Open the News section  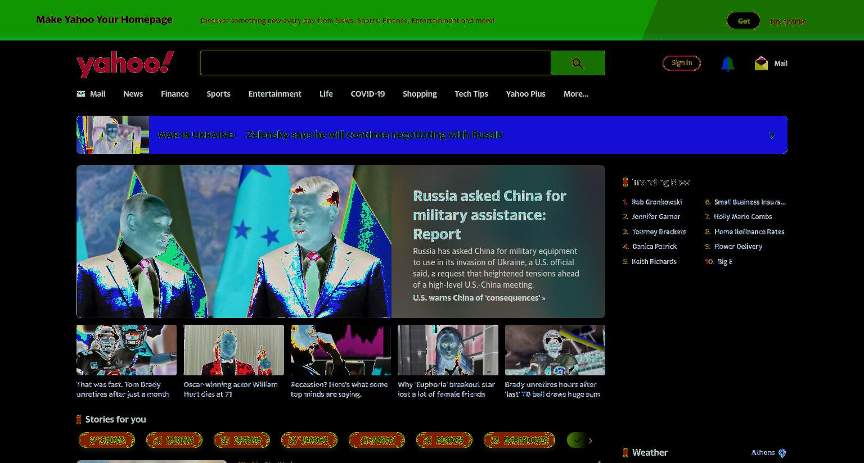(133, 94)
